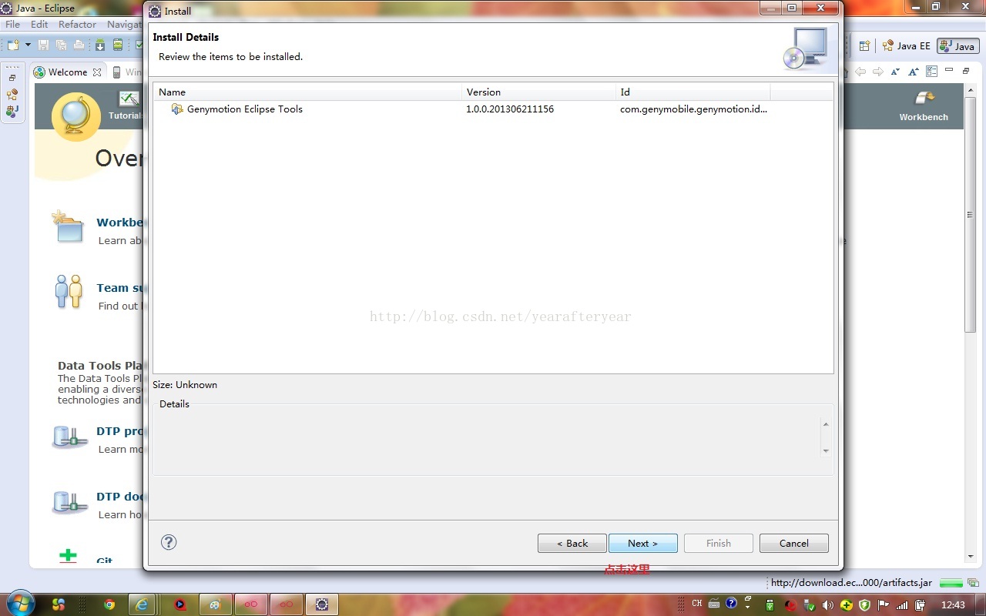Image resolution: width=986 pixels, height=616 pixels.
Task: Click the Welcome page scroll up arrow
Action: (x=970, y=89)
